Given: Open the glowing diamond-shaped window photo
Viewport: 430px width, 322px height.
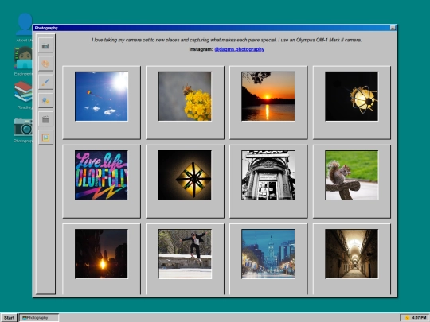Looking at the screenshot, I should (x=185, y=175).
